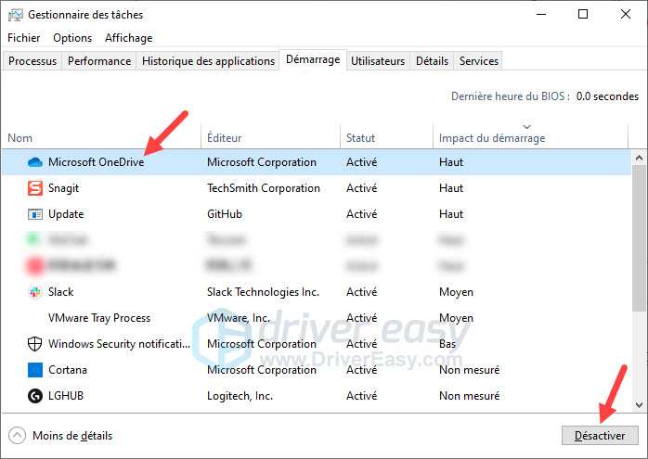The image size is (648, 459).
Task: Click the Logitech, Inc. publisher cell
Action: [240, 396]
